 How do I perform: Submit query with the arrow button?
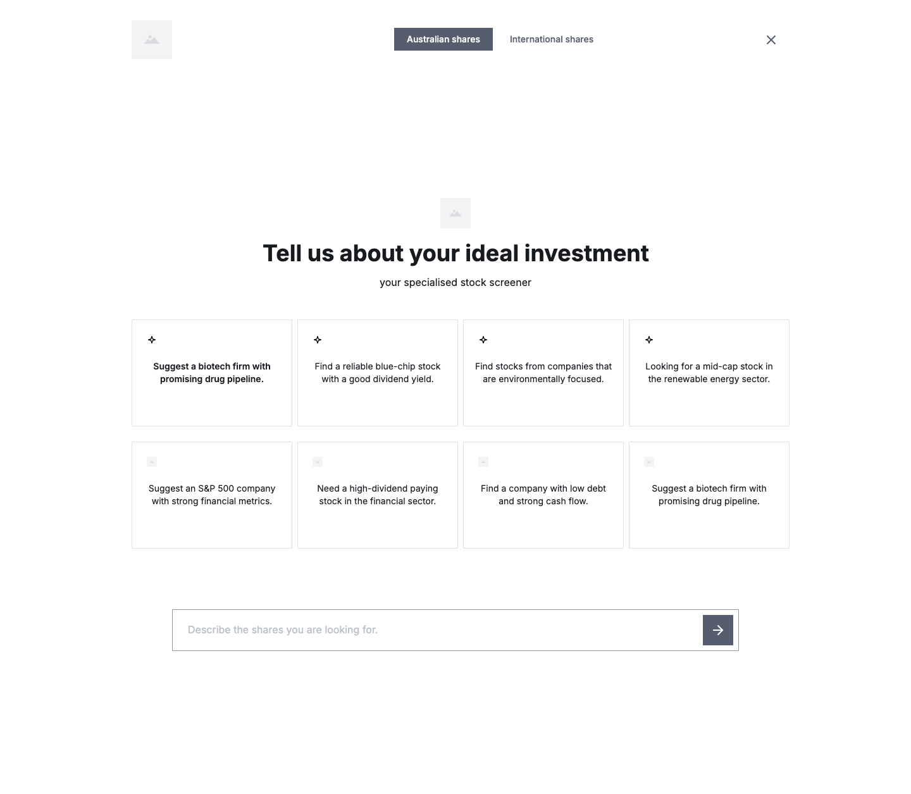717,630
